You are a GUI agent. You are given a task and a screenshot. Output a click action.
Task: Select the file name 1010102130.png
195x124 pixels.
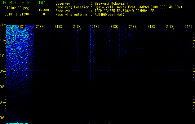coord(16,8)
